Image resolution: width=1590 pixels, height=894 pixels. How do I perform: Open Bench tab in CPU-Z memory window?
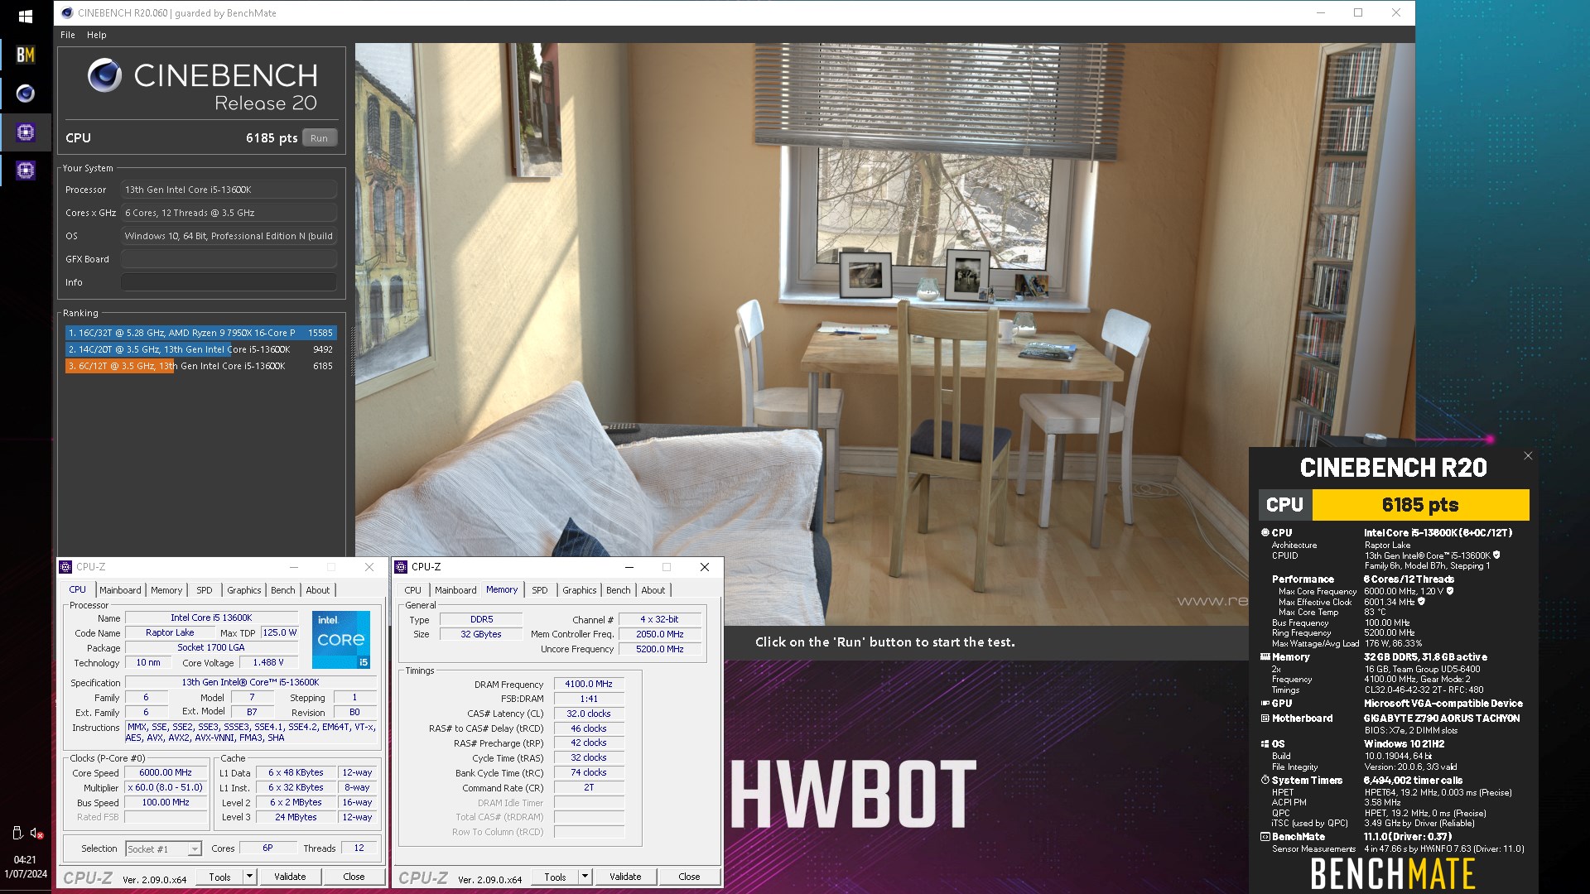(x=619, y=590)
